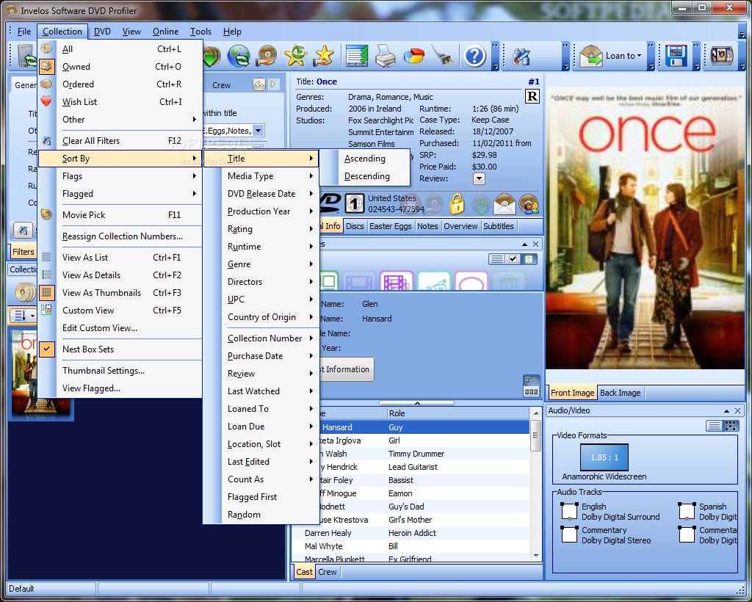Viewport: 752px width, 602px height.
Task: Click the 1.85 : 1 video format button
Action: click(604, 457)
